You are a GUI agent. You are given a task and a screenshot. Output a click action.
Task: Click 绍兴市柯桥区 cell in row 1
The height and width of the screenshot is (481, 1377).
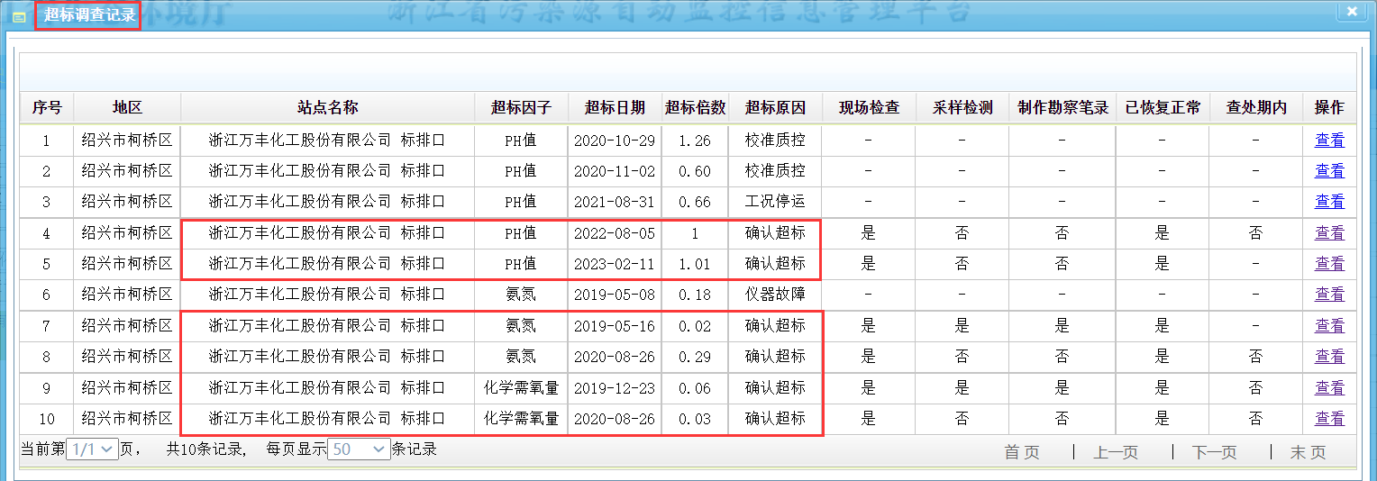127,141
